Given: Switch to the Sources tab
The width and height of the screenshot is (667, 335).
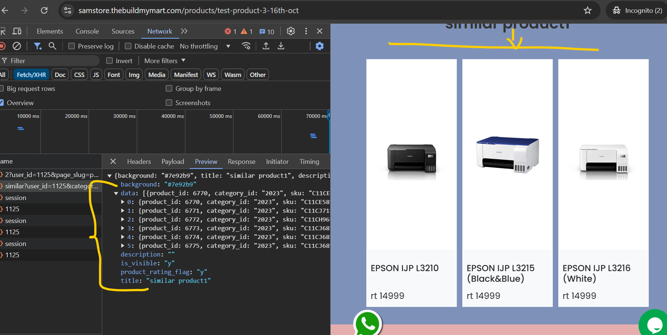Looking at the screenshot, I should coord(123,31).
